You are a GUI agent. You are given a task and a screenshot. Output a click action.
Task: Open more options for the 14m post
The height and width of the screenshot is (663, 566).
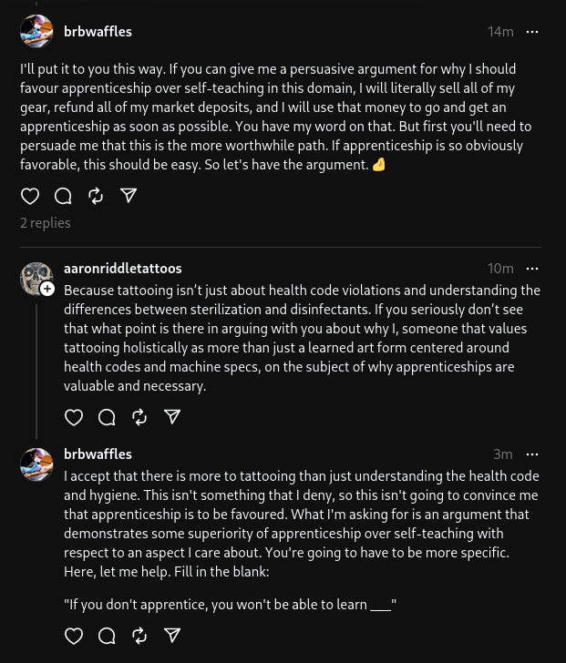[x=532, y=32]
